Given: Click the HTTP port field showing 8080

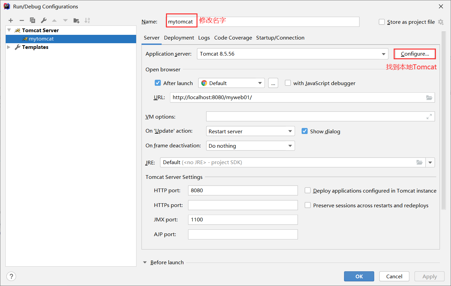Looking at the screenshot, I should click(x=243, y=190).
